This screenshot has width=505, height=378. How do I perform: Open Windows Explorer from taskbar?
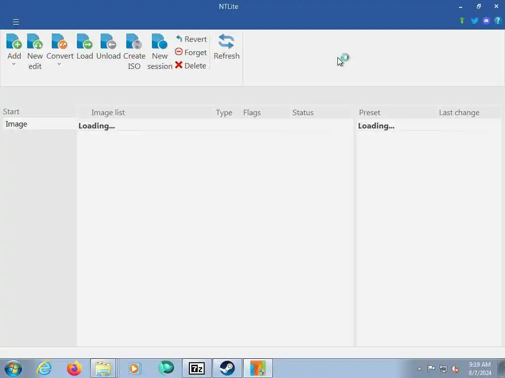[x=103, y=368]
